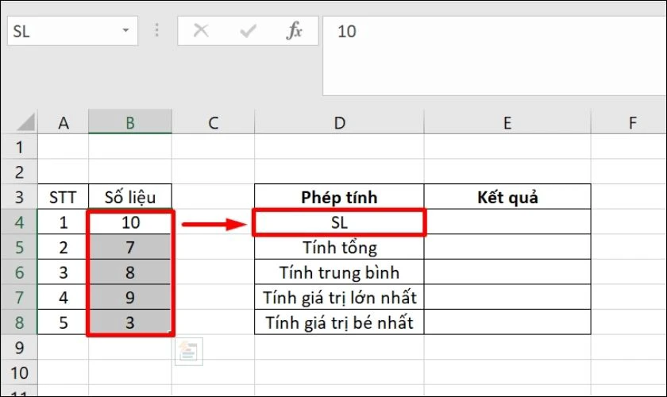
Task: Select cell A7 containing 4
Action: click(63, 298)
